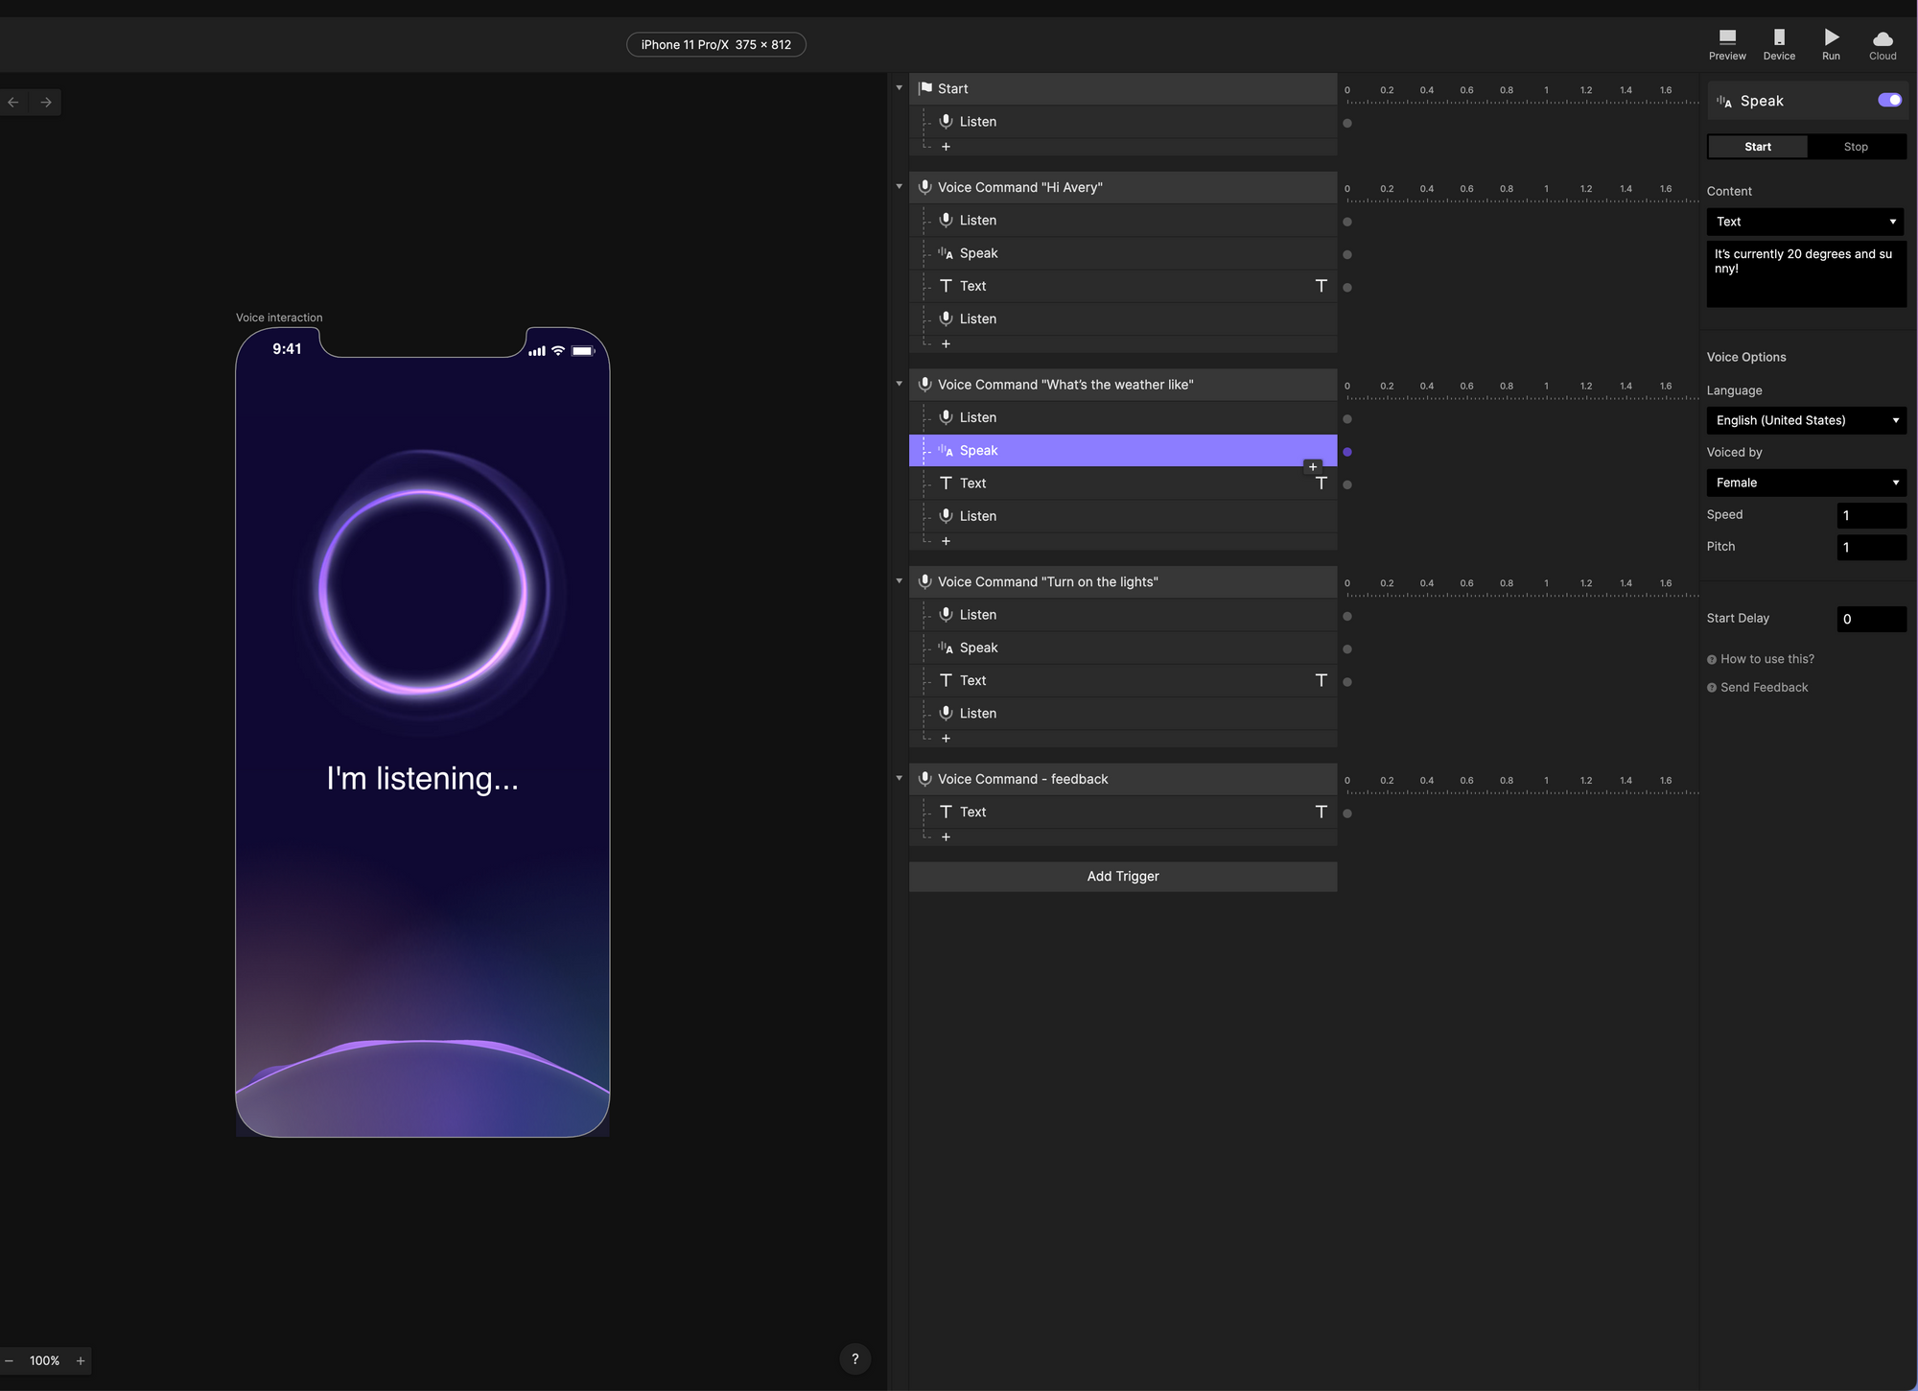Click small plus badge on selected Speak row
The image size is (1918, 1391).
(1312, 466)
